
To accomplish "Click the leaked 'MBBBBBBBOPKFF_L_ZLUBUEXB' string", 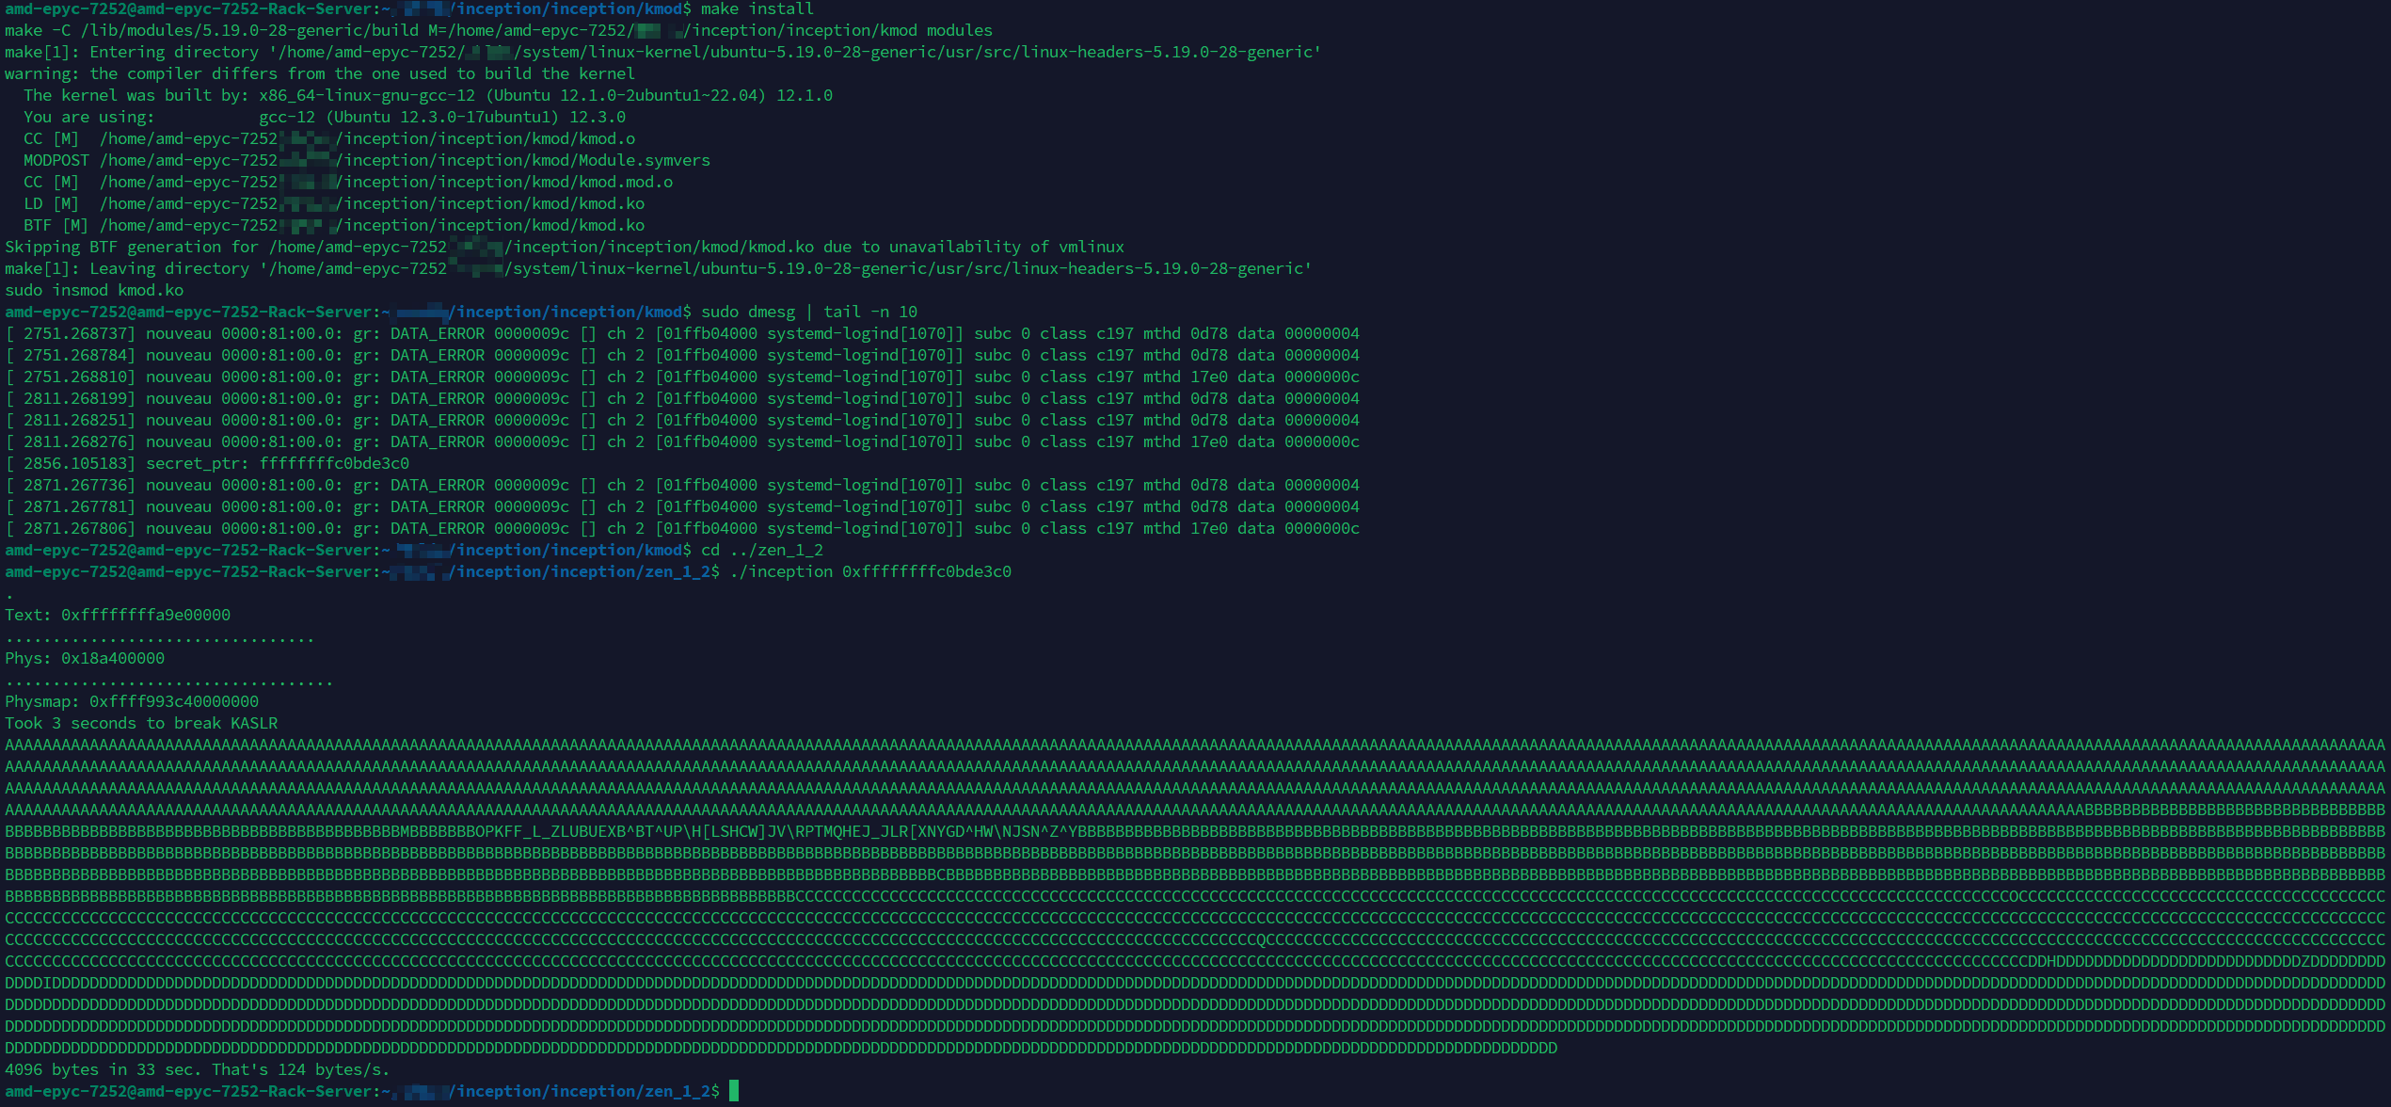I will point(513,831).
